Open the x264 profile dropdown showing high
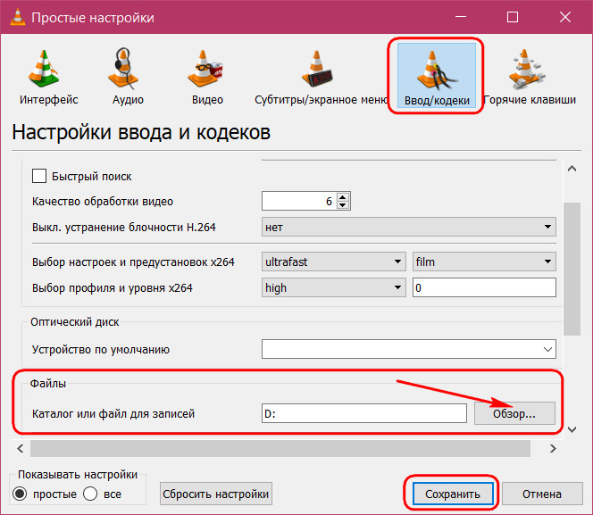 tap(334, 287)
